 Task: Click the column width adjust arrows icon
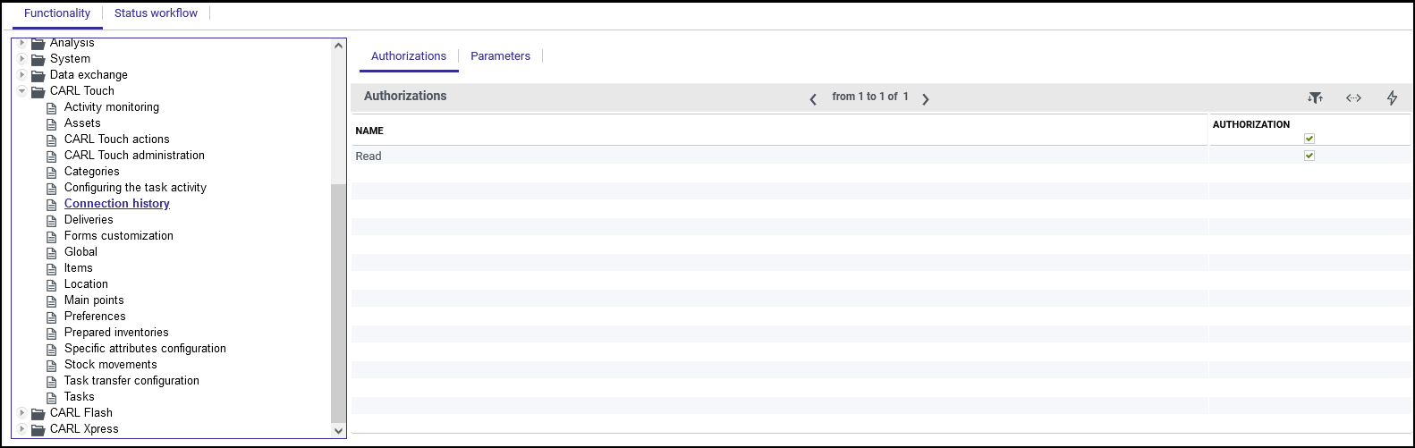[x=1353, y=97]
